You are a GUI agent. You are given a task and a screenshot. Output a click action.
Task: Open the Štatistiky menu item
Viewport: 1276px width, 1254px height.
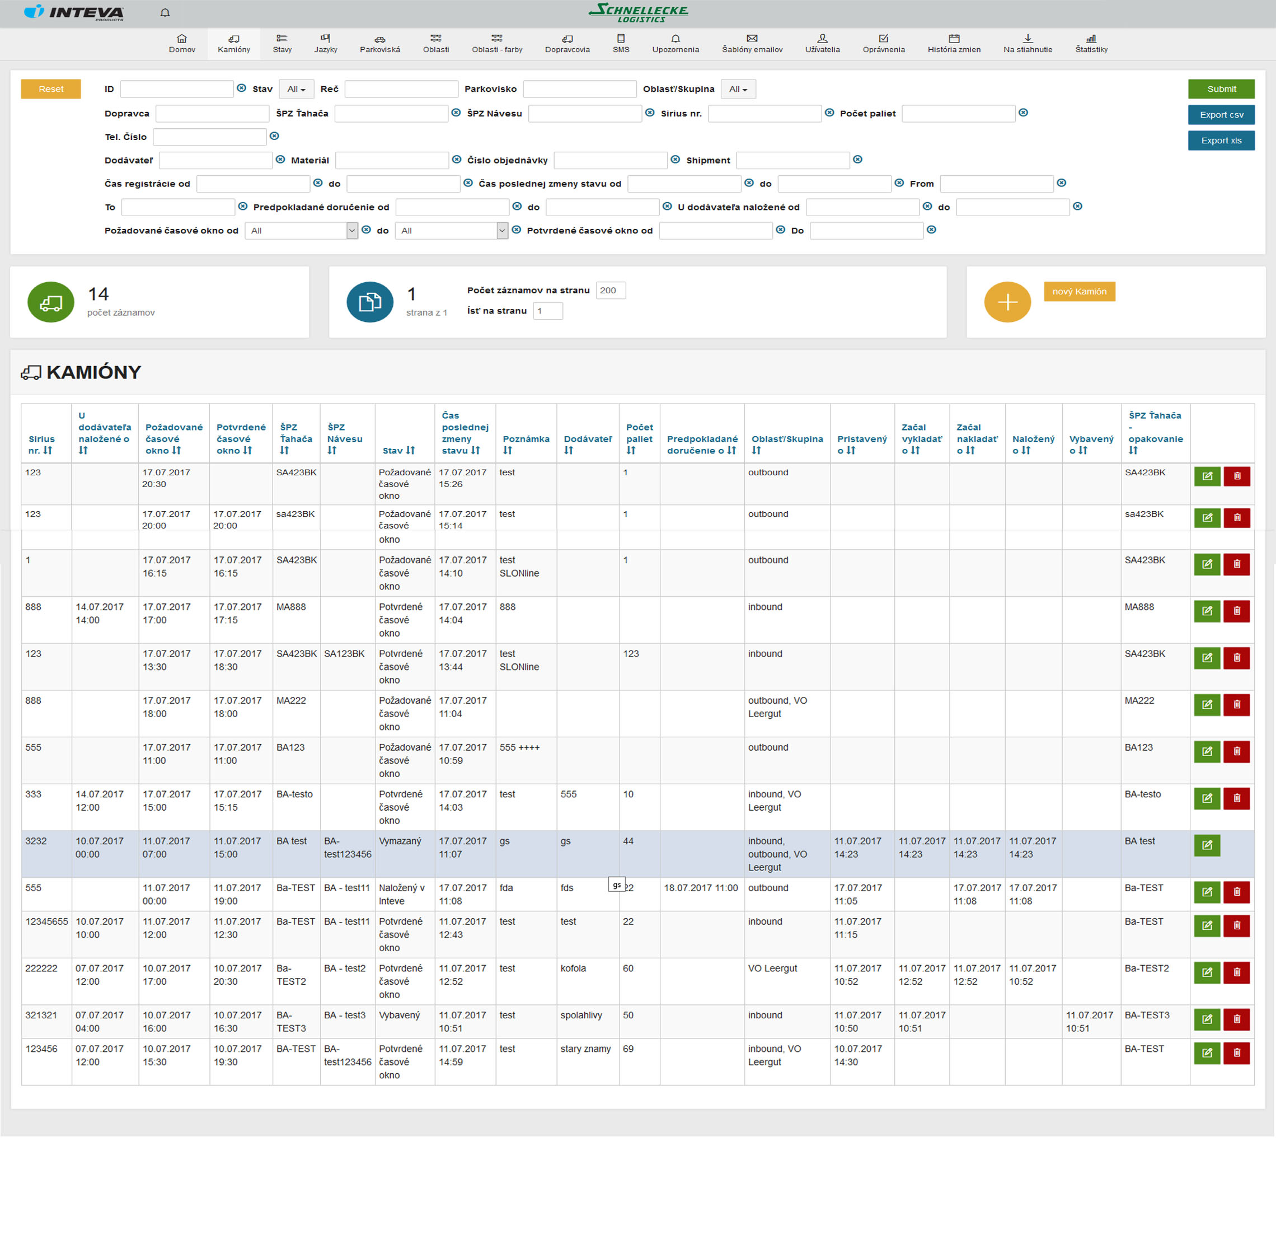pyautogui.click(x=1091, y=44)
